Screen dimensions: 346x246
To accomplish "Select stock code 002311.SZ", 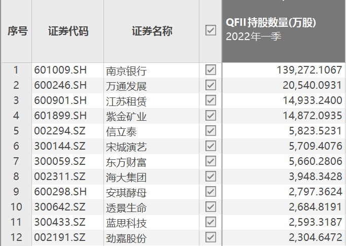I will click(x=60, y=177).
